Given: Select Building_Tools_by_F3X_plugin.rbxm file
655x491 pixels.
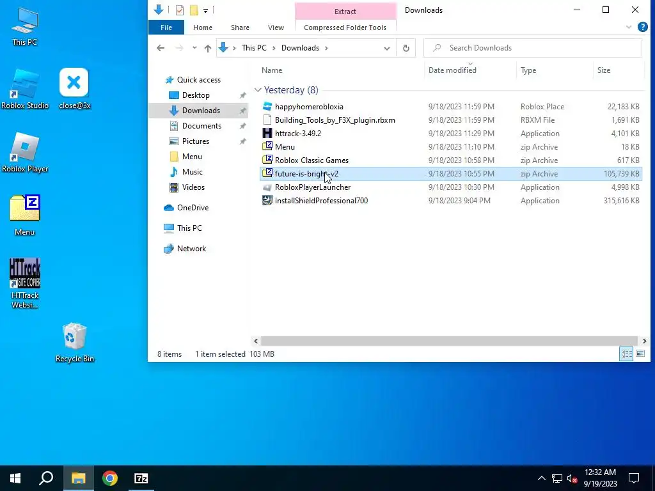Looking at the screenshot, I should point(451,120).
